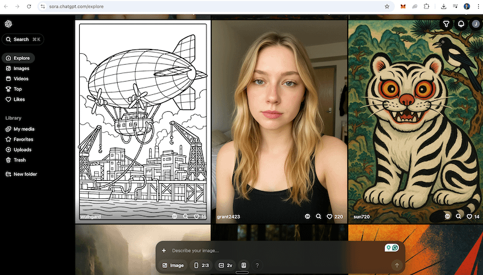Click New folder in the sidebar
Screen dimensions: 483x275
tap(25, 174)
